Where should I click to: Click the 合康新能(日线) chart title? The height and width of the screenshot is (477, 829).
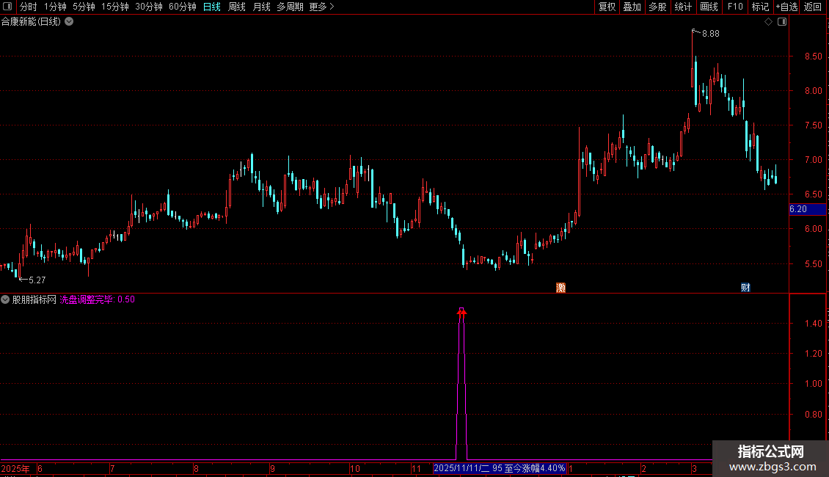(x=32, y=22)
